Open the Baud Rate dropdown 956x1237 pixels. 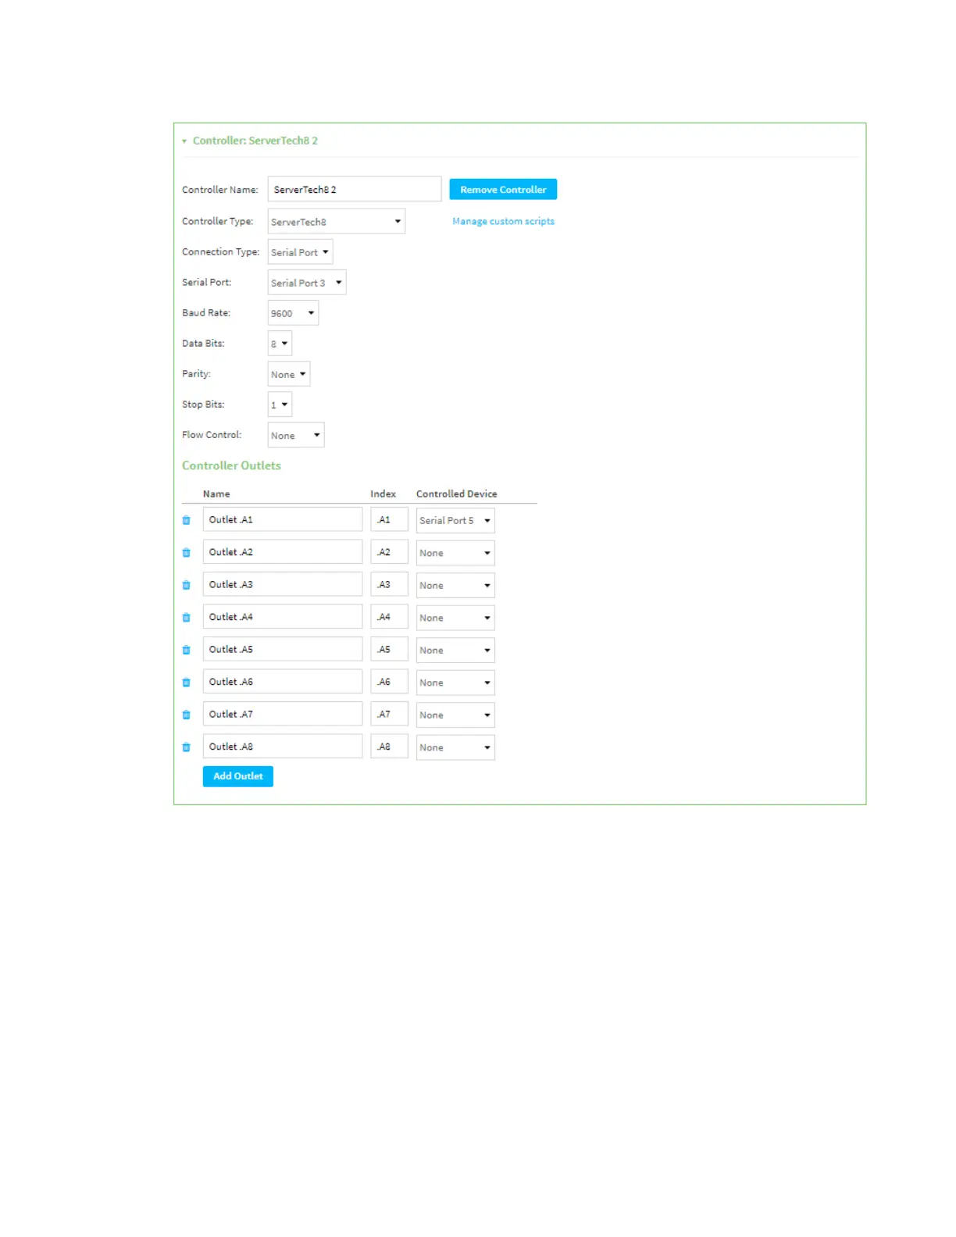pos(293,312)
